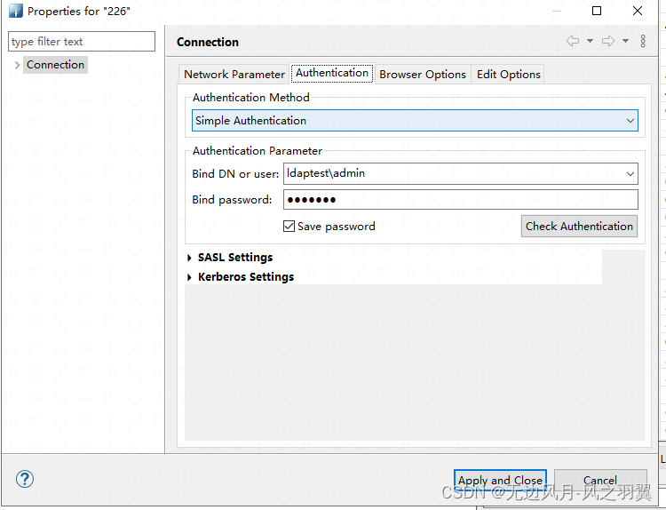Image resolution: width=666 pixels, height=510 pixels.
Task: Click the Cancel button
Action: (600, 481)
